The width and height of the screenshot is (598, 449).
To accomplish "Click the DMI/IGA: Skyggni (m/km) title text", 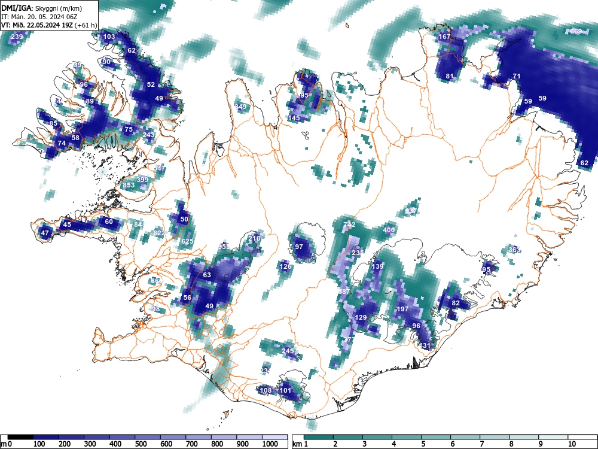I will [42, 8].
